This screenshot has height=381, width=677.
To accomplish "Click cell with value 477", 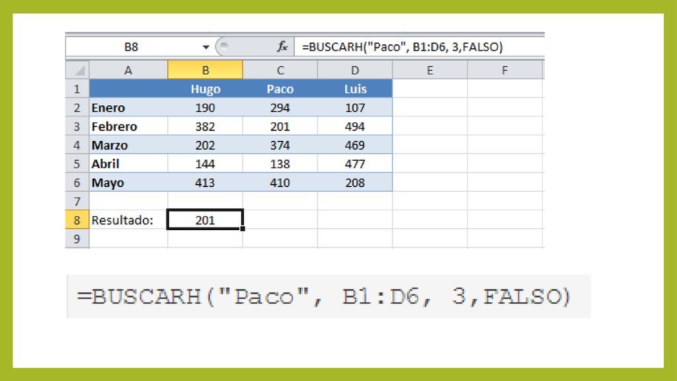I will 355,164.
